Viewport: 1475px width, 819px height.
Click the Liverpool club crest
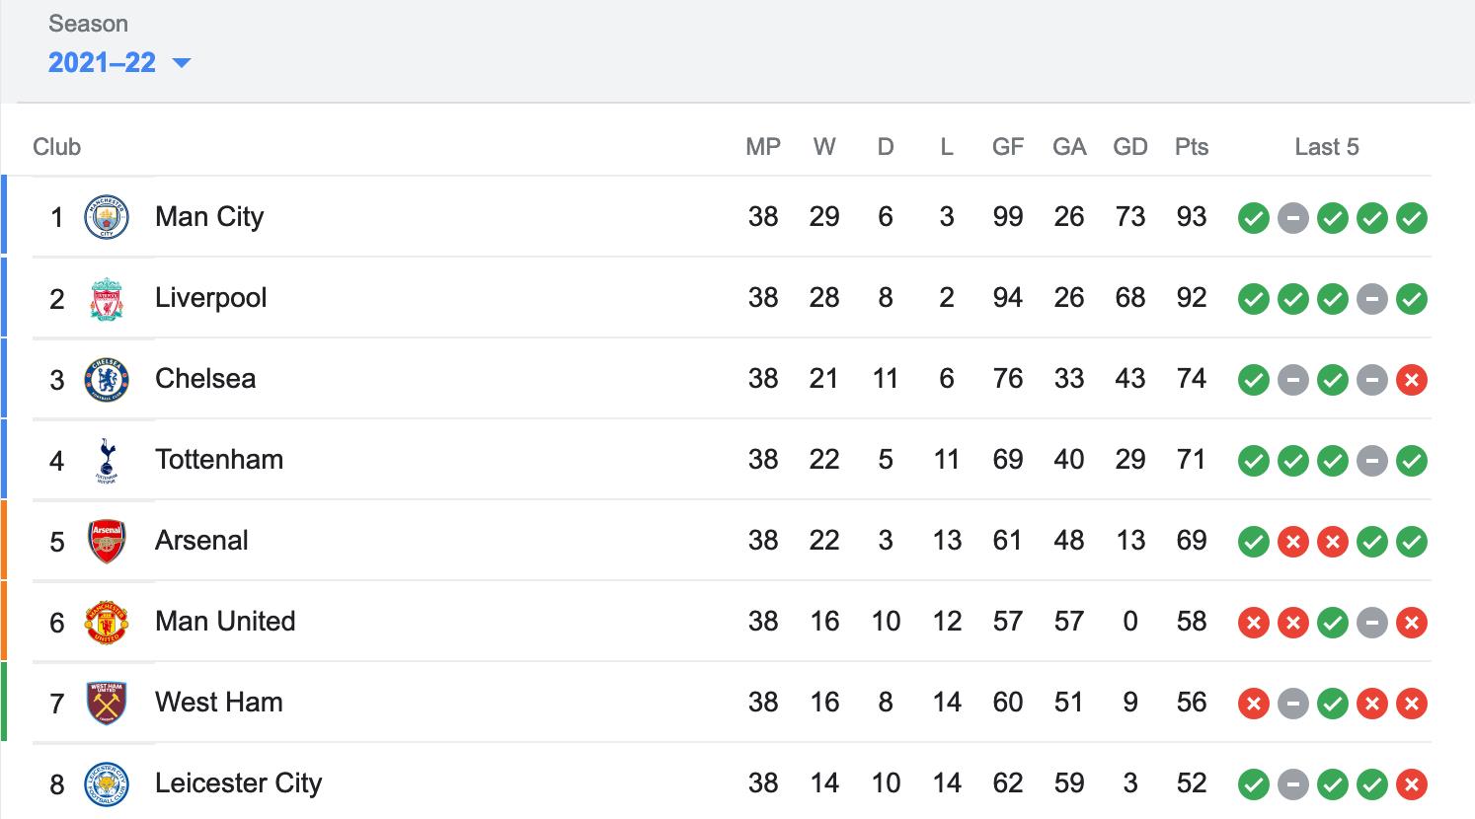tap(107, 298)
